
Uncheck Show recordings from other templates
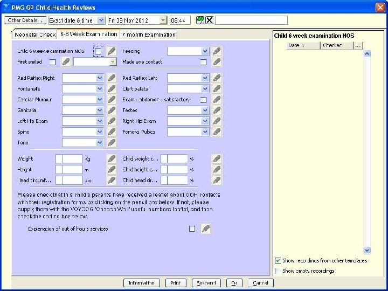click(278, 261)
